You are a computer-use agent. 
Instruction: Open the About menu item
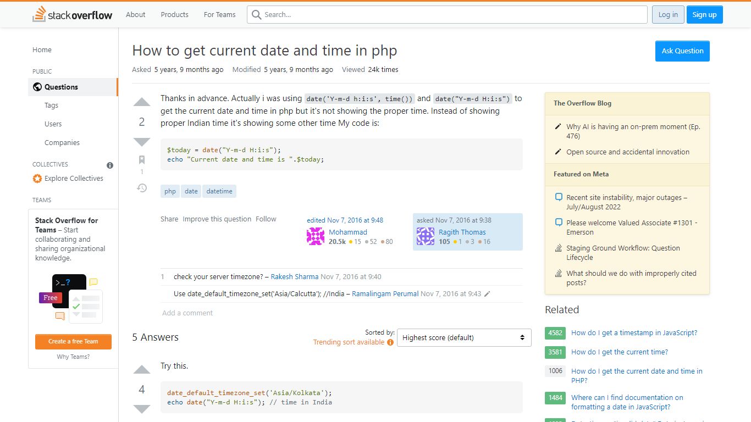[x=135, y=15]
